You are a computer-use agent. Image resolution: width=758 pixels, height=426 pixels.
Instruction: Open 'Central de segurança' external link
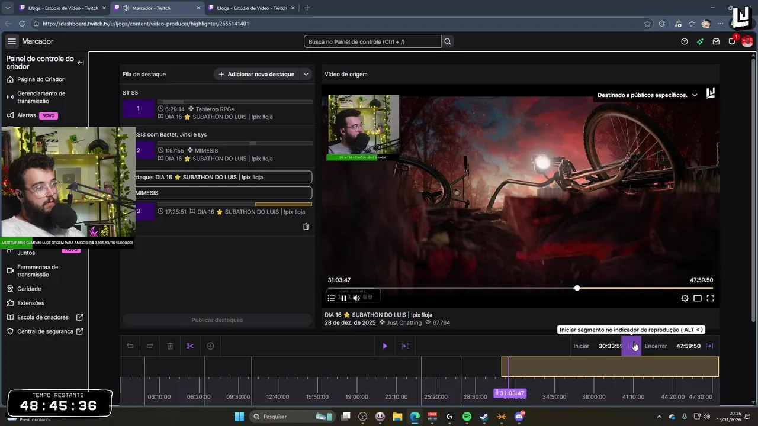tap(45, 331)
